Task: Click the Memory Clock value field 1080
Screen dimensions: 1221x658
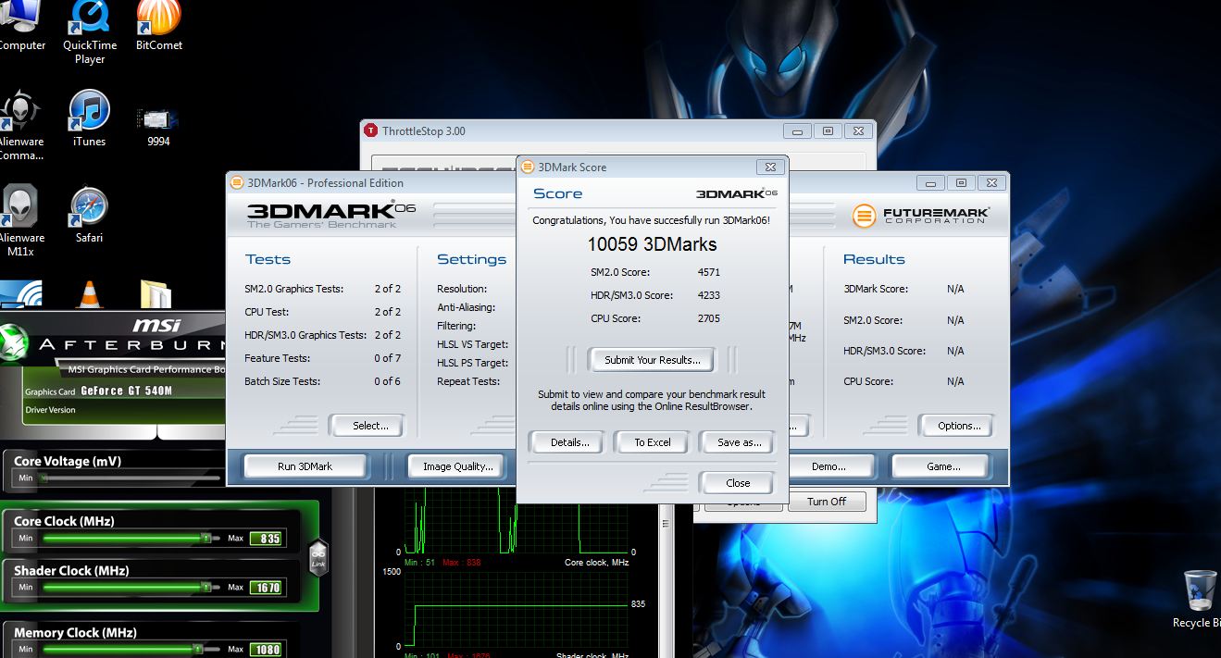Action: coord(267,649)
